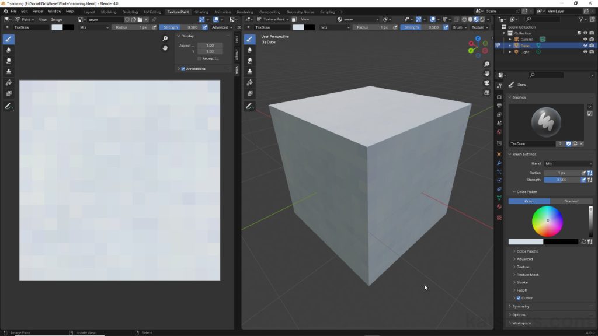This screenshot has height=336, width=598.
Task: Open the Blend mode dropdown set to Mix
Action: 569,163
